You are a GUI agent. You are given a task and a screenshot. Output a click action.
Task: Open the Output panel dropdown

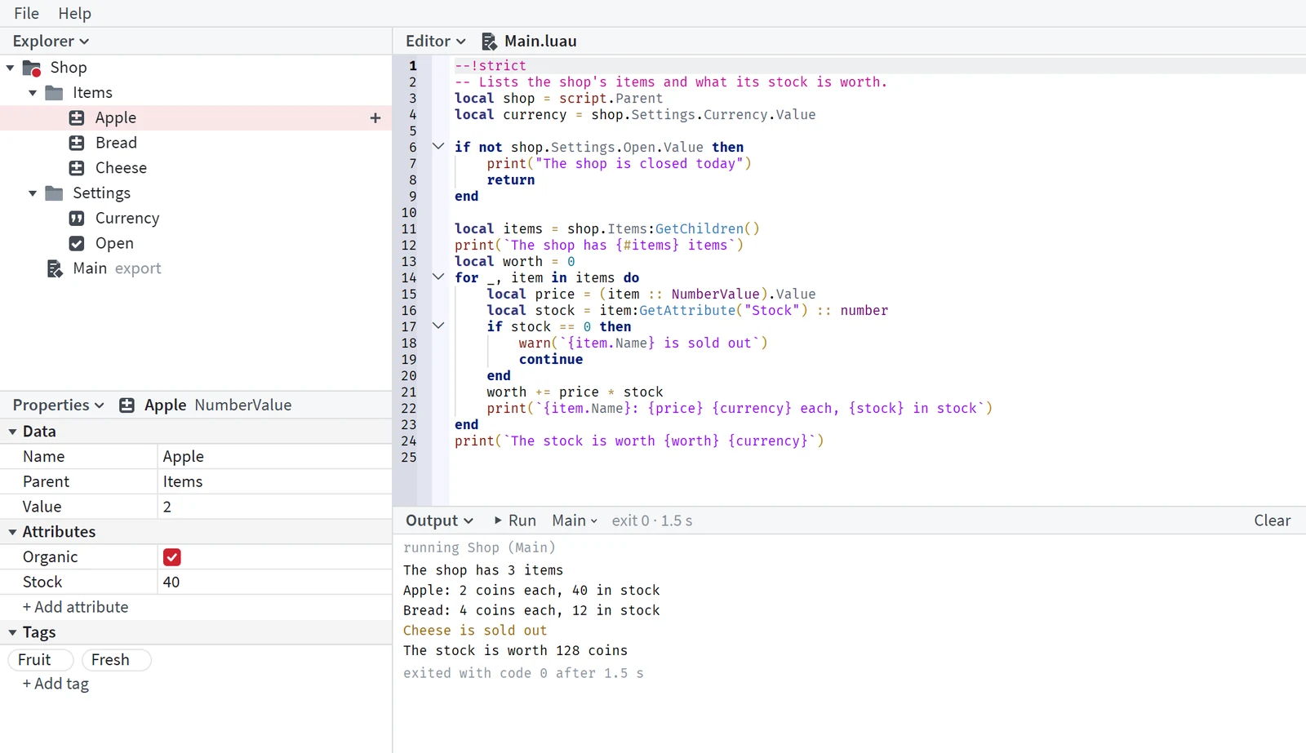point(439,520)
